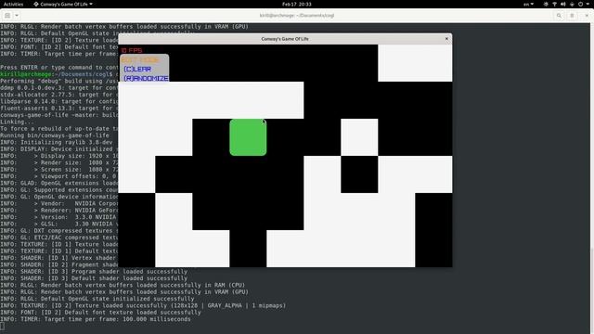Click the 'Press ENTER or type command' terminal line
Viewport: 594px width, 334px height.
click(x=59, y=68)
